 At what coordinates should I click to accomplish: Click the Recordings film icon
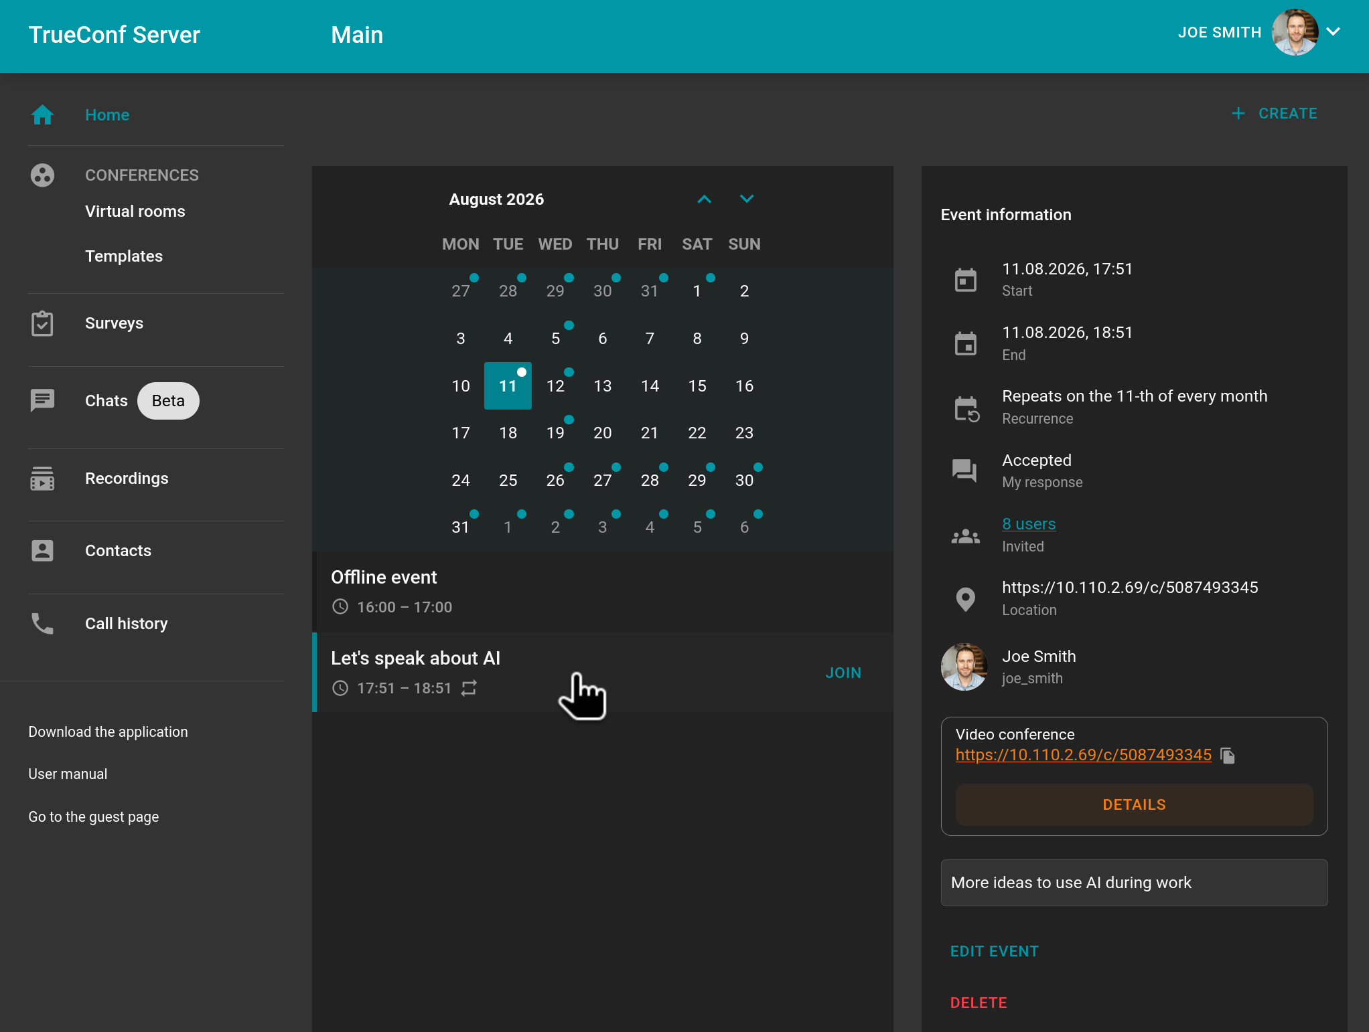coord(42,479)
